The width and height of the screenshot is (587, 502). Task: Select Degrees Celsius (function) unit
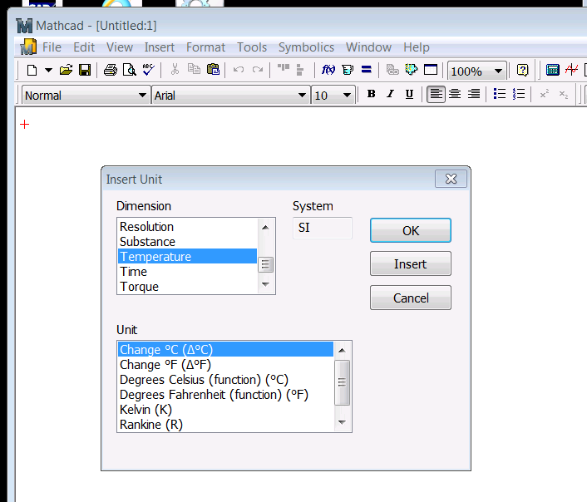[226, 379]
